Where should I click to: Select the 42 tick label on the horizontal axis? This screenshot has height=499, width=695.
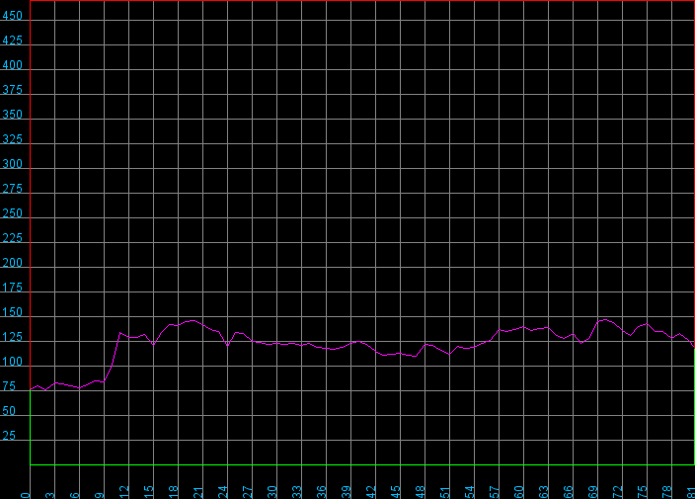pyautogui.click(x=371, y=492)
